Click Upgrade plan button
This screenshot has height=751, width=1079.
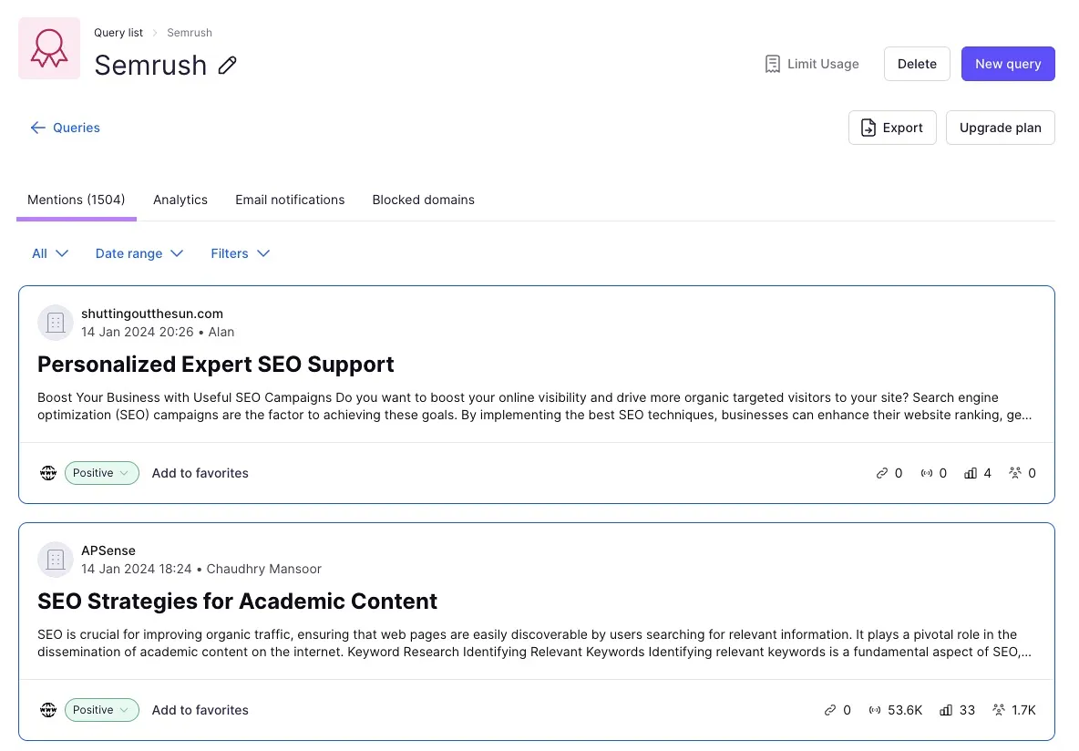[1000, 128]
